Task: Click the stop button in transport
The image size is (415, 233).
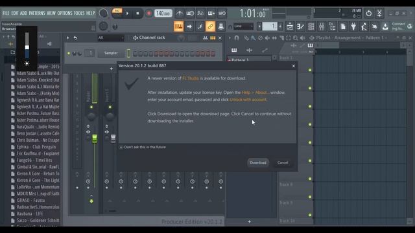Action: tap(137, 13)
